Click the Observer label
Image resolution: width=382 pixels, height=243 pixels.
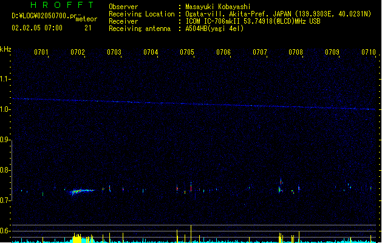[123, 7]
